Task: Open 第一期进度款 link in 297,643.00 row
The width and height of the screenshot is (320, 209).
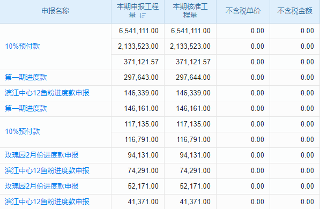Action: tap(26, 77)
